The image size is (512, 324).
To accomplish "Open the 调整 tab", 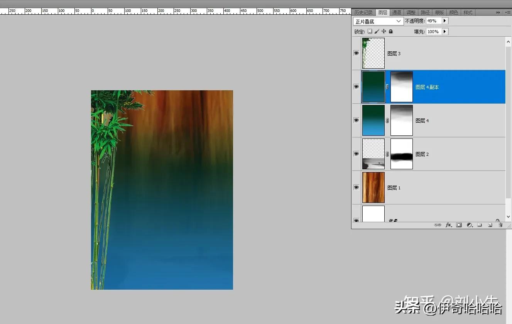I will (x=411, y=13).
